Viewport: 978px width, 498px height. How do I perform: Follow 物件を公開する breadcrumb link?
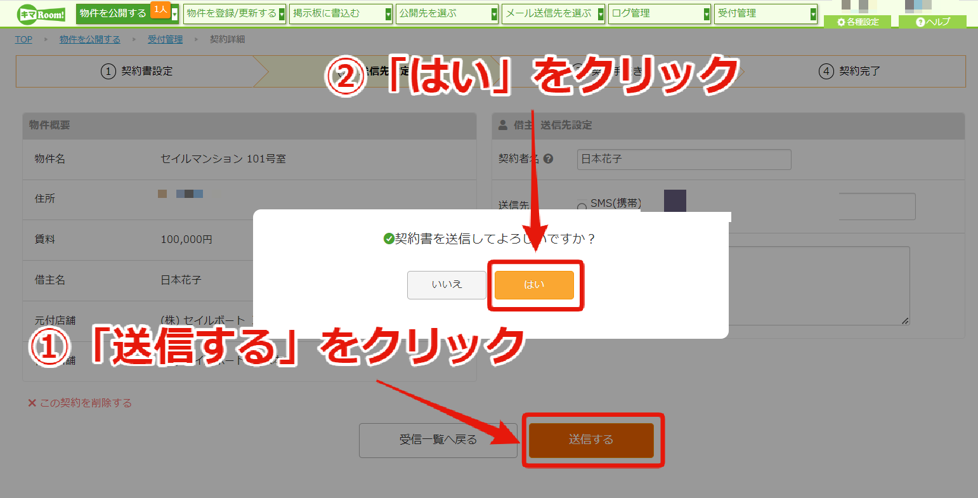pyautogui.click(x=90, y=39)
